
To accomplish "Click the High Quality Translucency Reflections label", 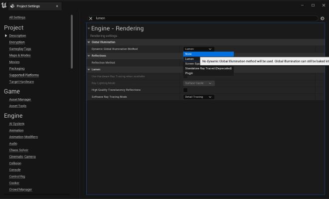I will pos(116,90).
